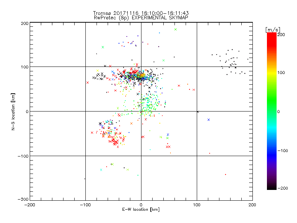Click the '0' label on the colorbar
Screen dimensions: 297x223
[278, 111]
